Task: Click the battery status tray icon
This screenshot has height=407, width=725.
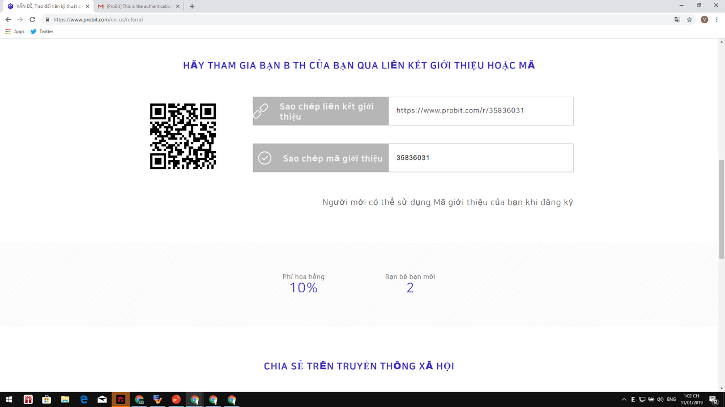Action: point(651,400)
